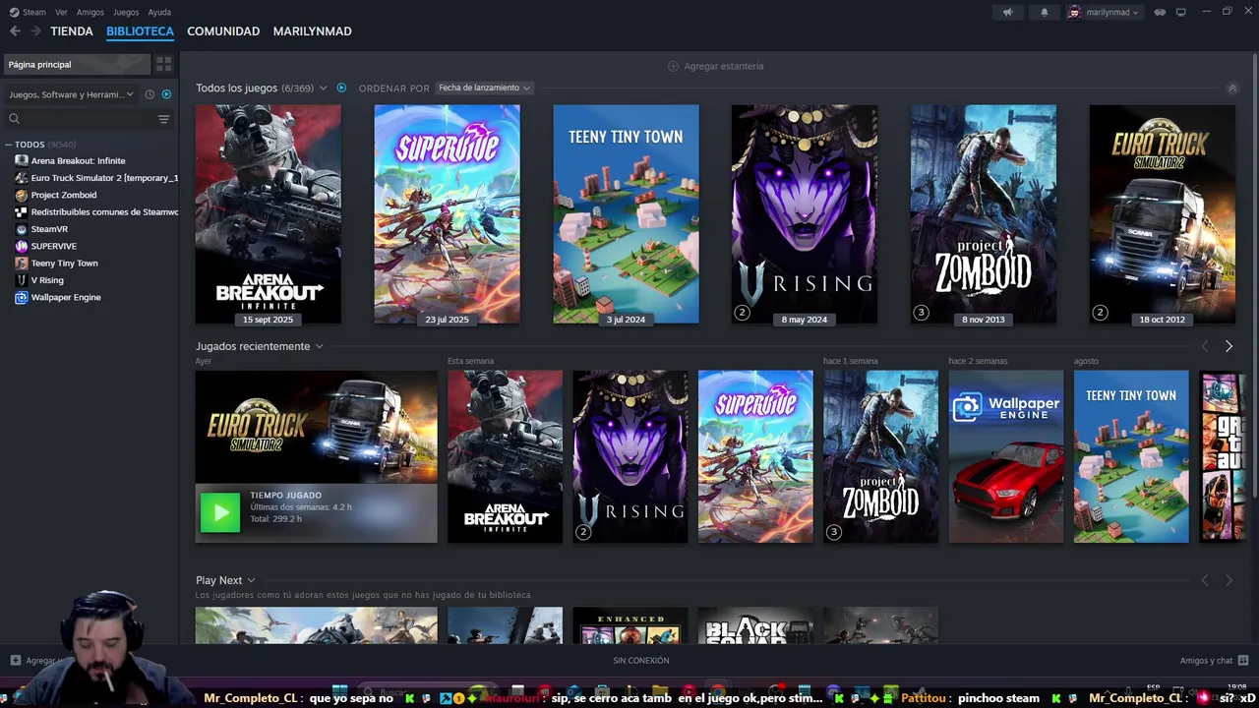
Task: Click Página principal button
Action: (x=78, y=64)
